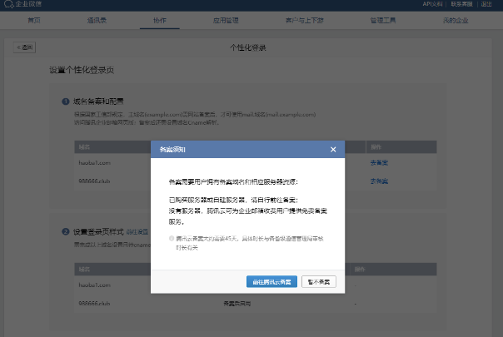Click the info icon beside 腾讯云备案 note
Screen dimensions: 503x337
[172, 238]
